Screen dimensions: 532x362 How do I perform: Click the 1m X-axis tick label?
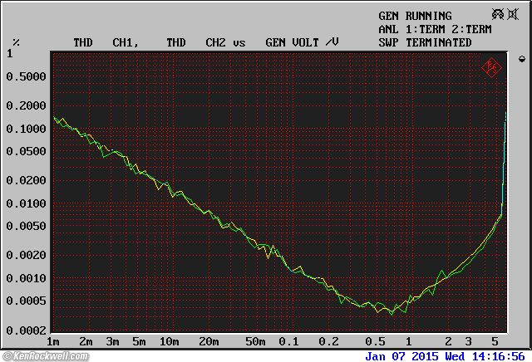click(53, 342)
